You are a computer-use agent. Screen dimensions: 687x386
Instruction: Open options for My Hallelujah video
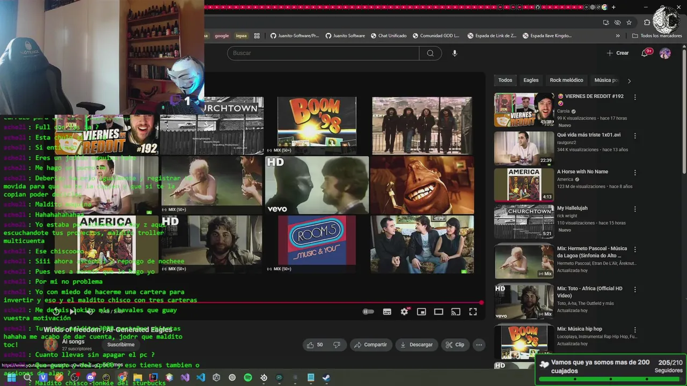pyautogui.click(x=635, y=209)
